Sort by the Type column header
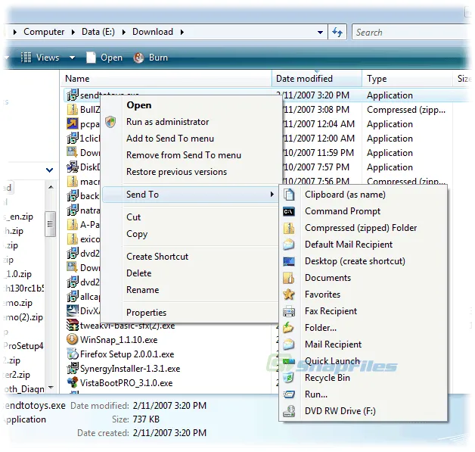 407,79
